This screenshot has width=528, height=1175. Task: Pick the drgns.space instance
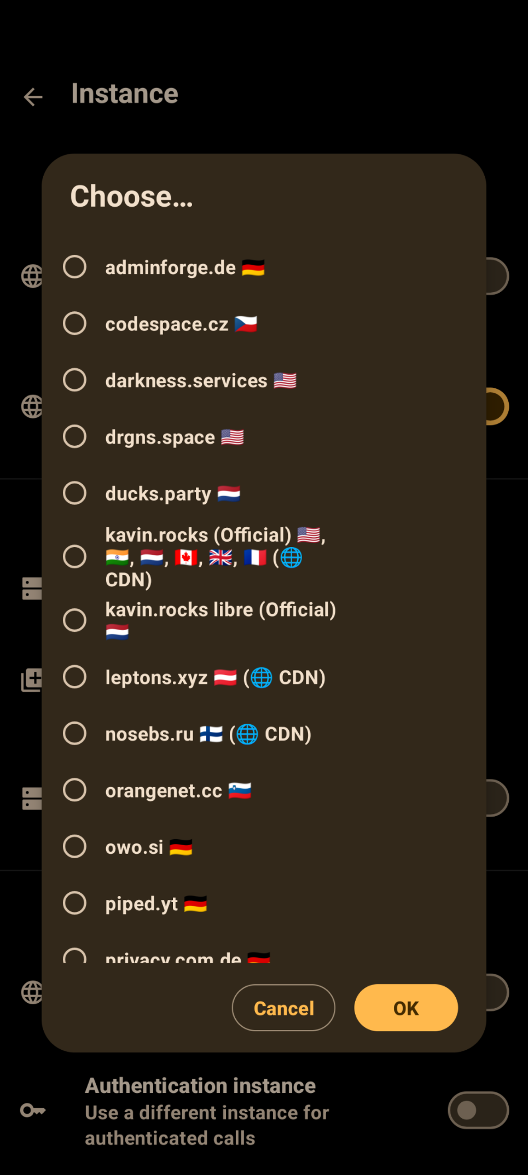click(x=75, y=437)
